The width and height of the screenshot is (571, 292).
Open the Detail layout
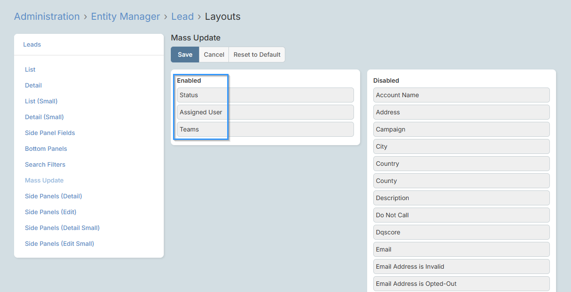(33, 85)
